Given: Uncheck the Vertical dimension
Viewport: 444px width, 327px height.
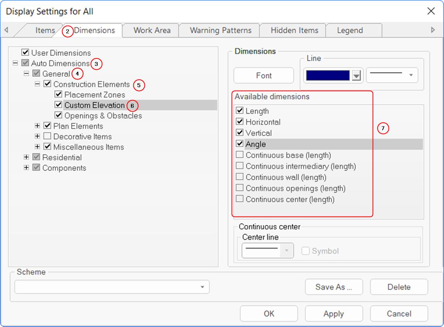Looking at the screenshot, I should pyautogui.click(x=239, y=132).
